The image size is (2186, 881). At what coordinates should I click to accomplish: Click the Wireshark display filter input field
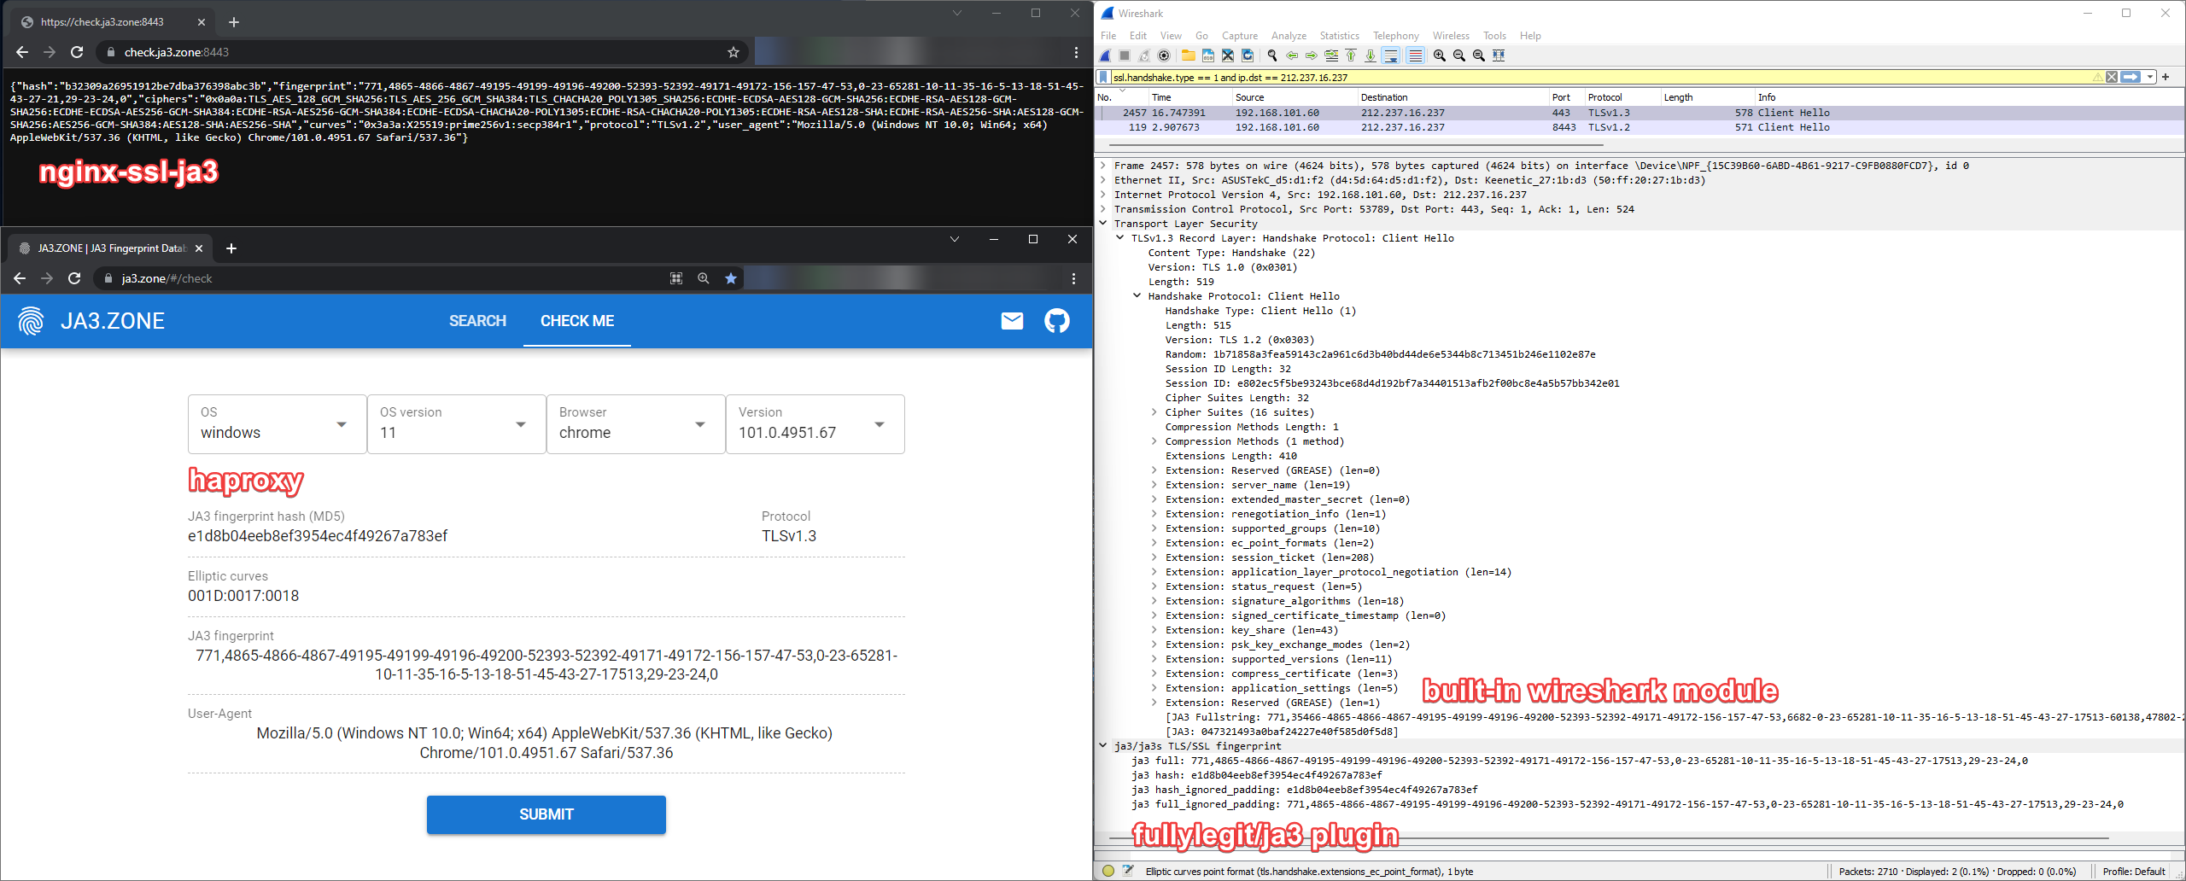point(1580,77)
